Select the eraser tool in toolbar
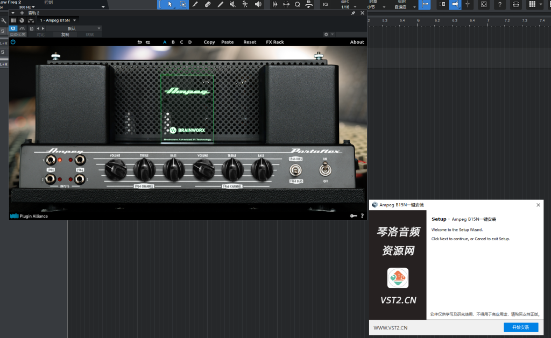 (x=208, y=4)
